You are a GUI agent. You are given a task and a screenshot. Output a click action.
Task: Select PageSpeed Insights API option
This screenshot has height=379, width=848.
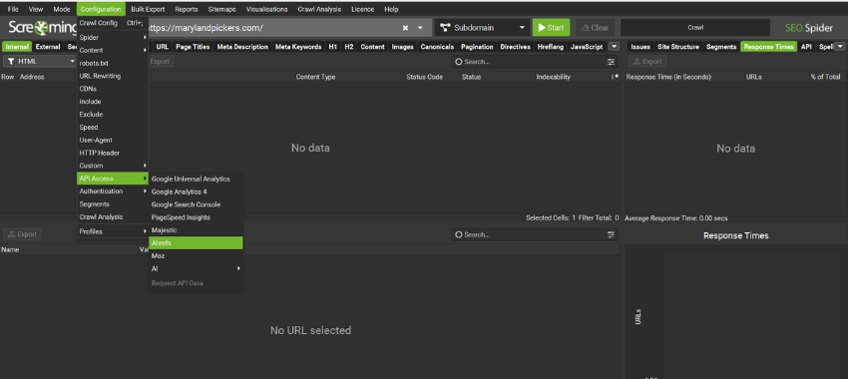(x=196, y=217)
